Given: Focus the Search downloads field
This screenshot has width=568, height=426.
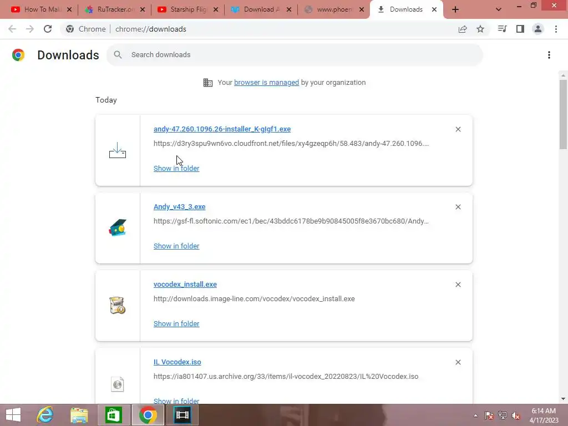Looking at the screenshot, I should pyautogui.click(x=295, y=55).
